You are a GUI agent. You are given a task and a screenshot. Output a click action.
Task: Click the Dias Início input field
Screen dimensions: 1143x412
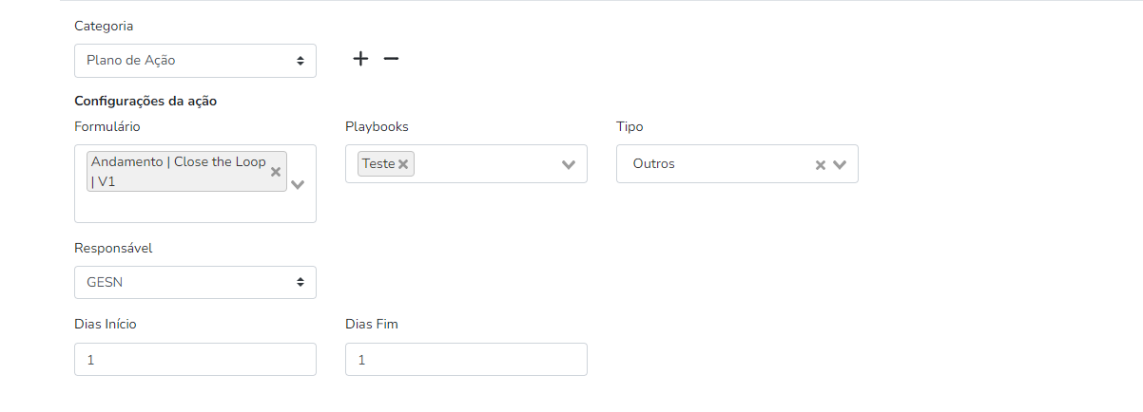(195, 360)
